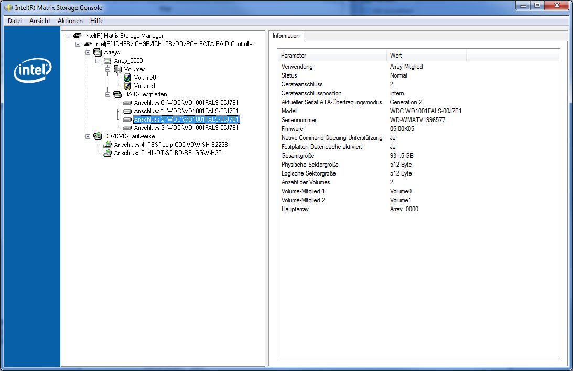This screenshot has width=573, height=371.
Task: Select Anschluss 3: WDC WD1001FALS-00J7B1
Action: coord(187,128)
